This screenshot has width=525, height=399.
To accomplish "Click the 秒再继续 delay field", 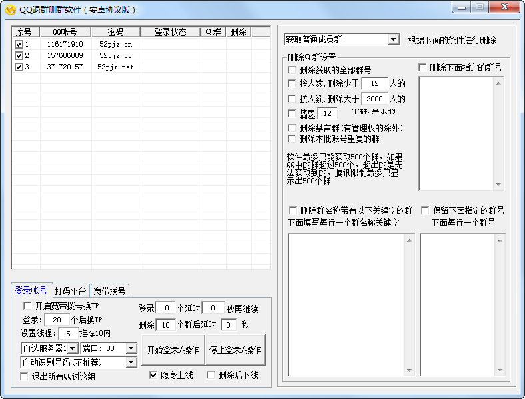I will (213, 308).
